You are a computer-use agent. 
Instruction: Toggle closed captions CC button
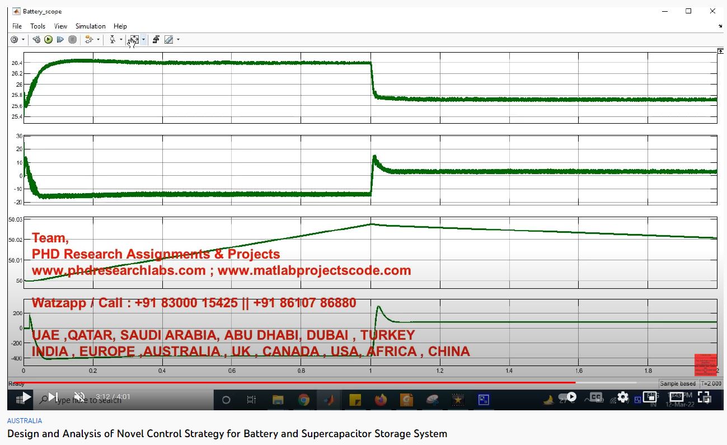(x=596, y=397)
